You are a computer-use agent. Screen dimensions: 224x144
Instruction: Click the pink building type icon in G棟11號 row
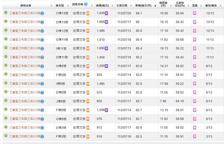coord(195,39)
